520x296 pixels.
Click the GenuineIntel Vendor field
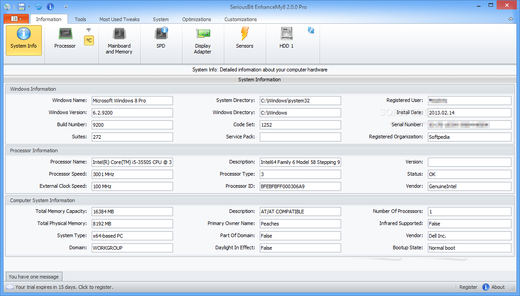click(x=470, y=186)
